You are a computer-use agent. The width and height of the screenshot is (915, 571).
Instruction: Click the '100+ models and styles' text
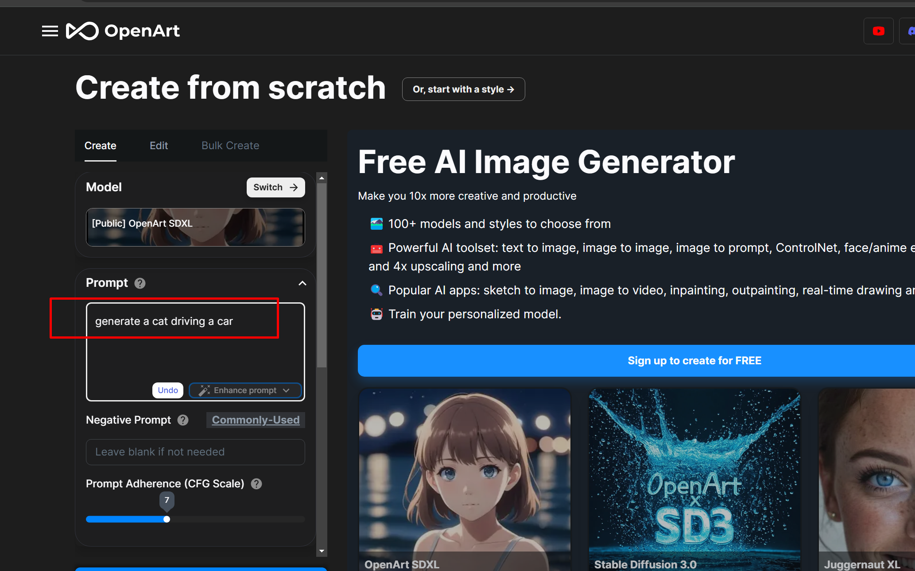500,224
